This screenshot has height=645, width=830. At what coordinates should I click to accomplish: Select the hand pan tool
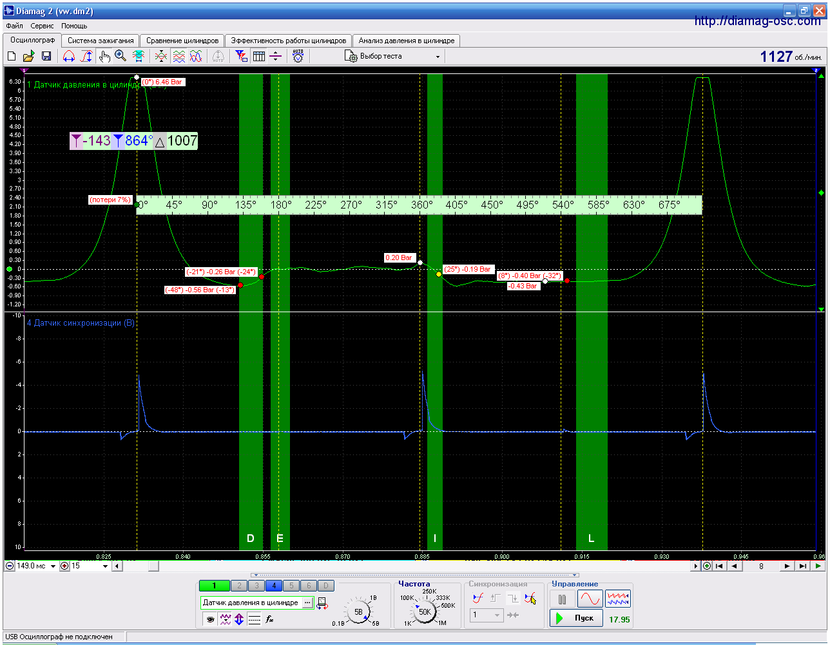point(105,57)
